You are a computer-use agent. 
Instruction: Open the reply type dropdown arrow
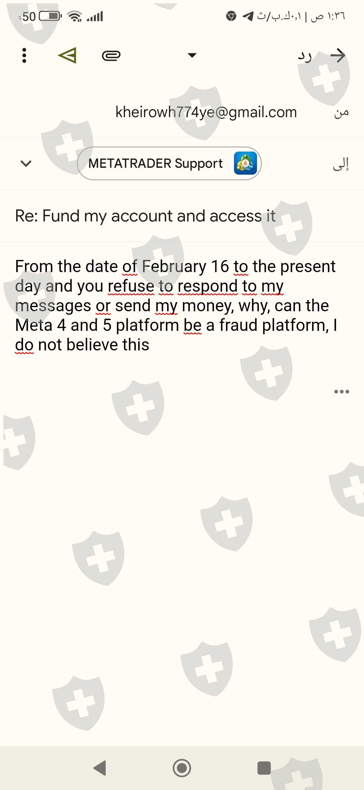tap(192, 55)
